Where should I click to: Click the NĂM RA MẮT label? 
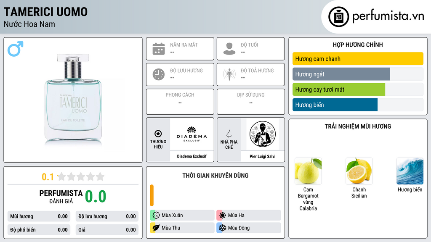point(184,45)
